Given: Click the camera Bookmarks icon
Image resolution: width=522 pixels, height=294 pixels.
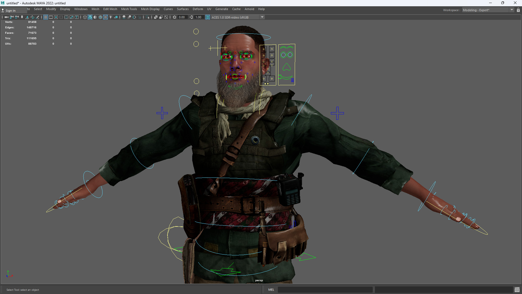Looking at the screenshot, I should coord(22,17).
